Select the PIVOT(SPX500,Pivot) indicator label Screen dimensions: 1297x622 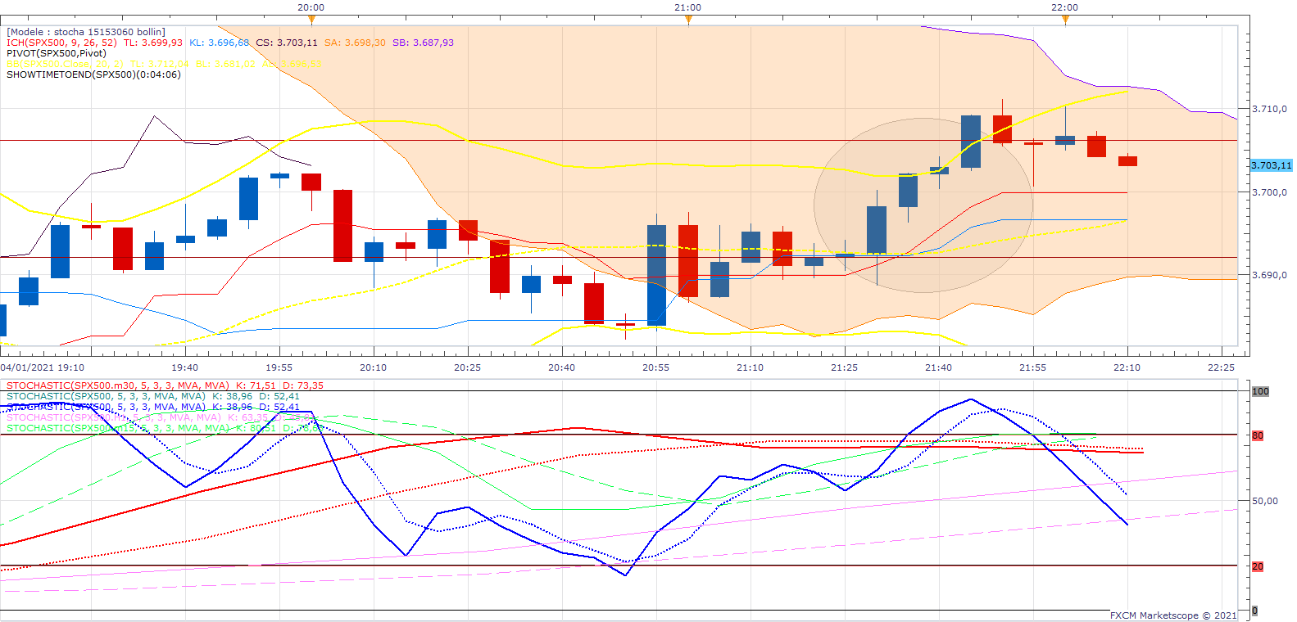tap(57, 53)
